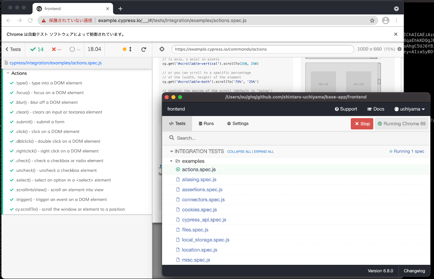Image resolution: width=434 pixels, height=279 pixels.
Task: Select actions.spec.js in spec list
Action: pos(199,169)
